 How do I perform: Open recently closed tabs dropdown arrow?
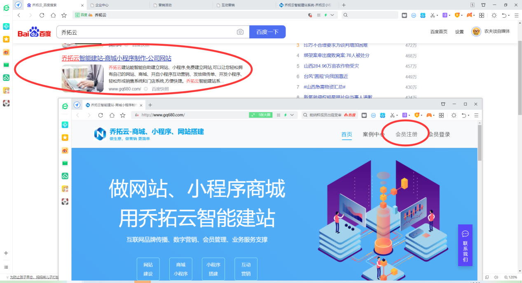509,14
